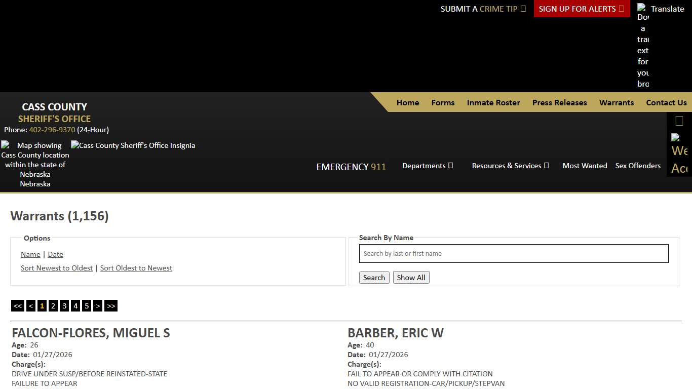
Task: Open the Departments dropdown menu
Action: pos(428,166)
